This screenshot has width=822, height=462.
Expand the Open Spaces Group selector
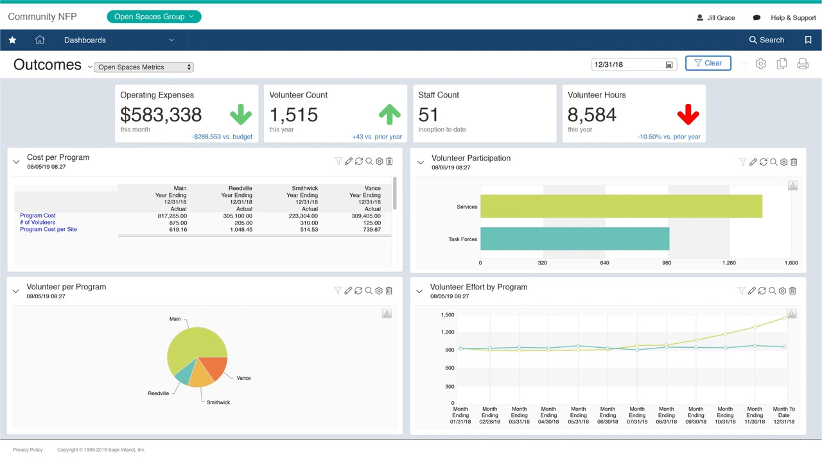[154, 17]
